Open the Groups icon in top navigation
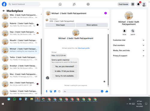The height and width of the screenshot is (111, 150). (x=88, y=4)
